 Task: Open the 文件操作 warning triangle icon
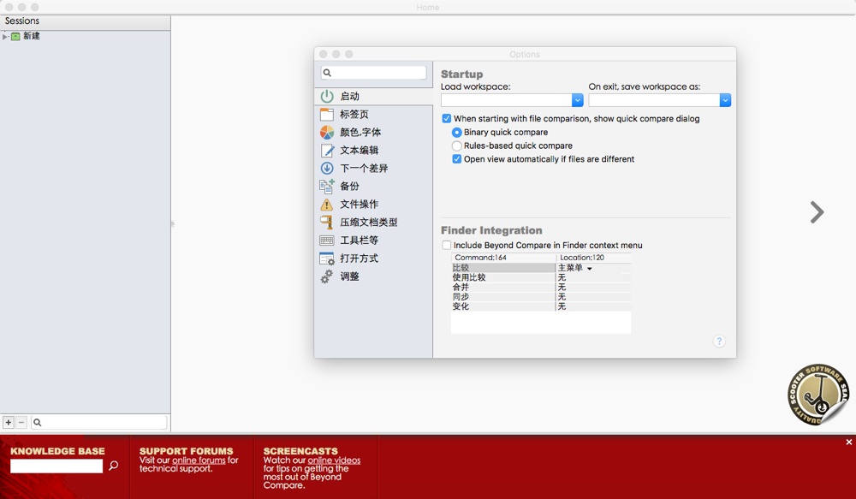coord(327,205)
